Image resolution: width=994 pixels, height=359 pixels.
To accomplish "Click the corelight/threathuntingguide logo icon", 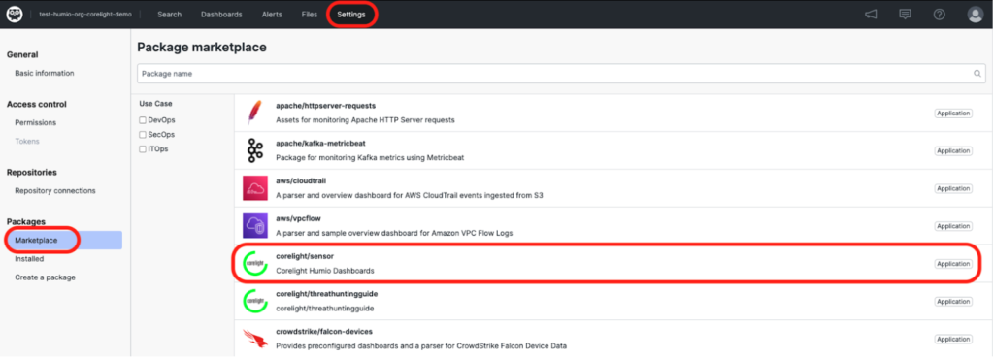I will 254,301.
